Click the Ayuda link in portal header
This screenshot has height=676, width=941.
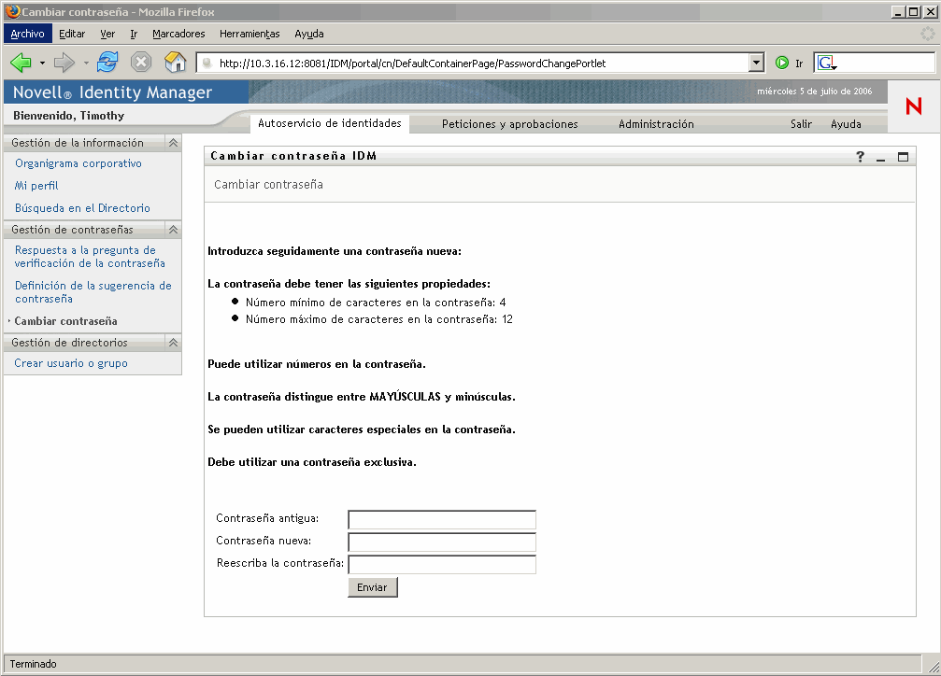click(x=846, y=123)
